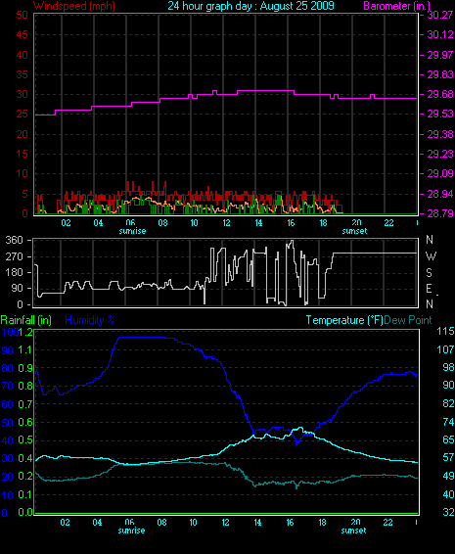Click blue humidity axis value 60
Screen dimensions: 455x554
pos(8,404)
